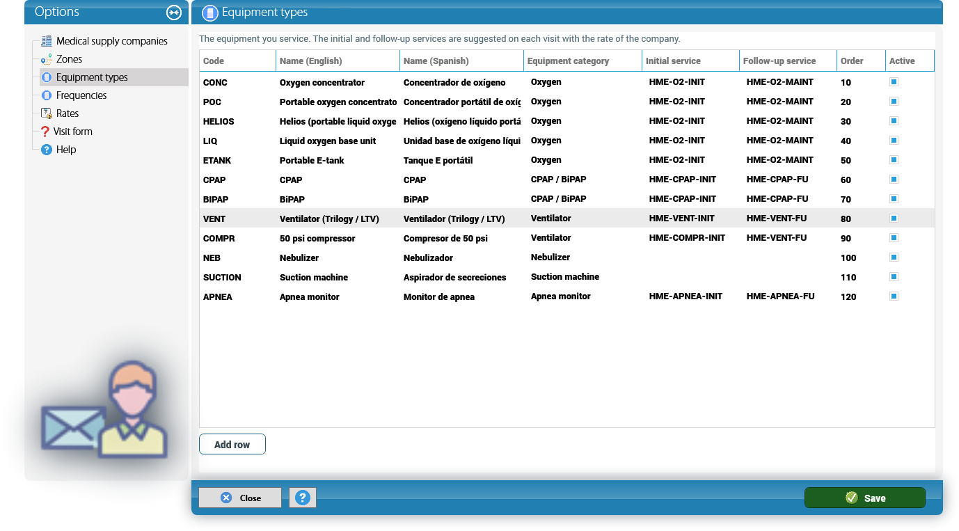This screenshot has height=531, width=959.
Task: Click empty Initial service cell for SUCTION
Action: (690, 277)
